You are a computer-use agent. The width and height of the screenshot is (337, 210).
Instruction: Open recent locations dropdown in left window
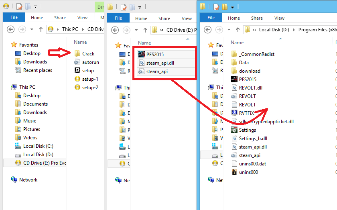tap(32, 29)
